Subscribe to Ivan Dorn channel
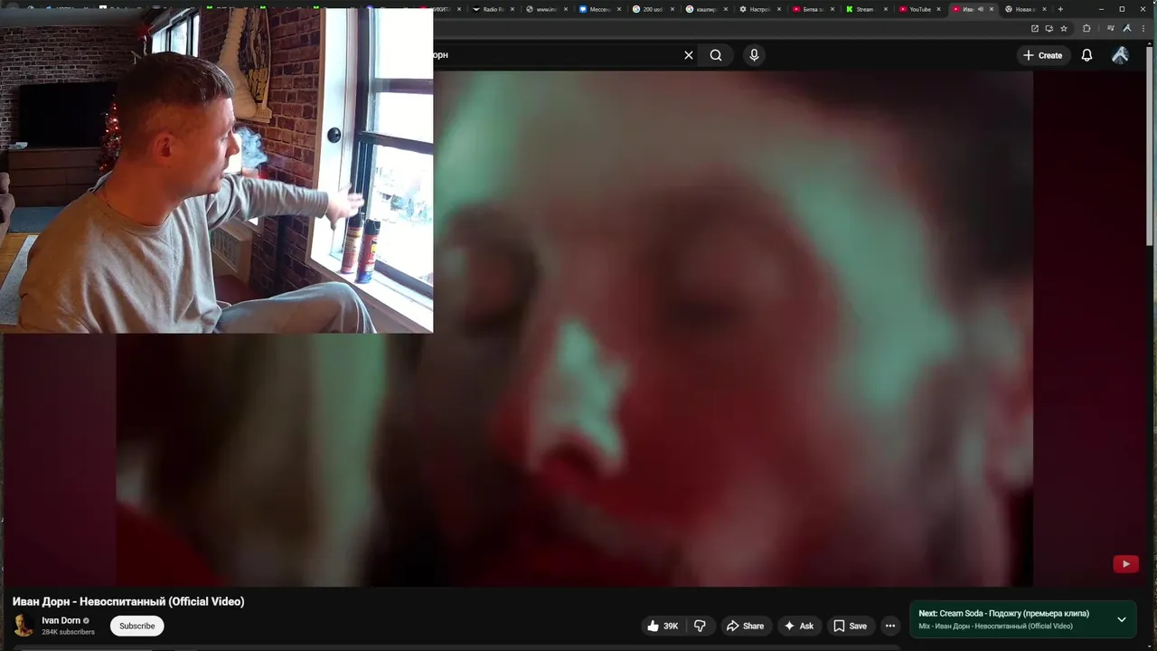The height and width of the screenshot is (651, 1157). [137, 626]
